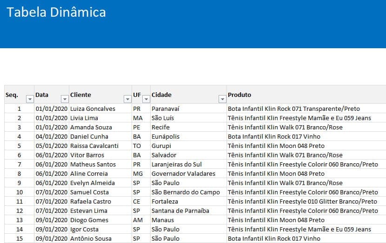Select cell with Amanda Souza

(100, 128)
